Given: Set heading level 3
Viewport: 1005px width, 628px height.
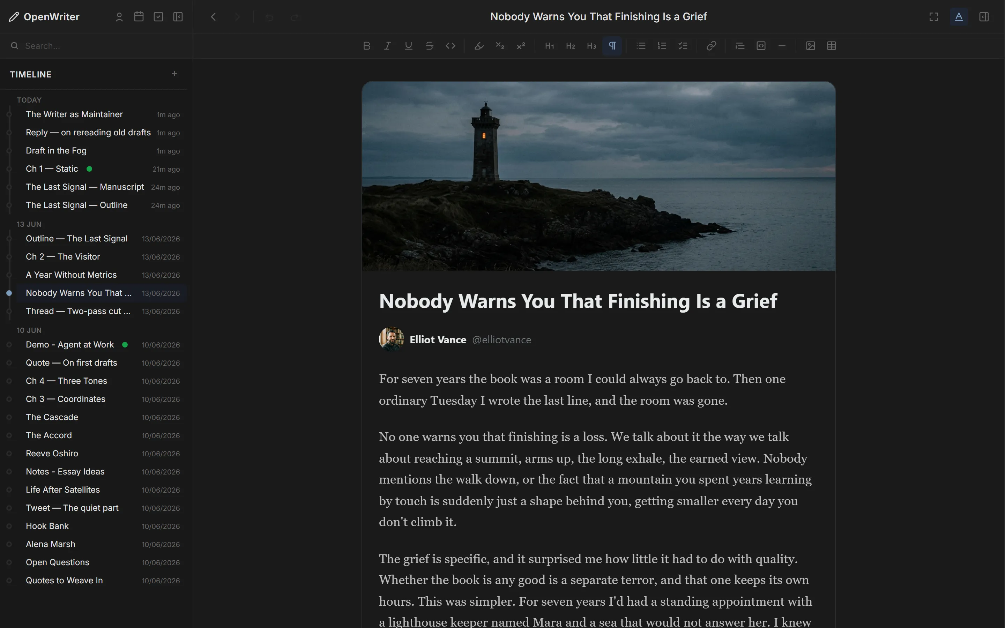Looking at the screenshot, I should [591, 46].
